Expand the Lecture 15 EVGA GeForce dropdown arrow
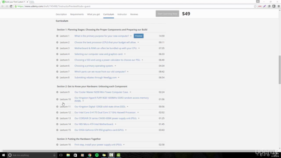The width and height of the screenshot is (281, 158). coord(126,130)
